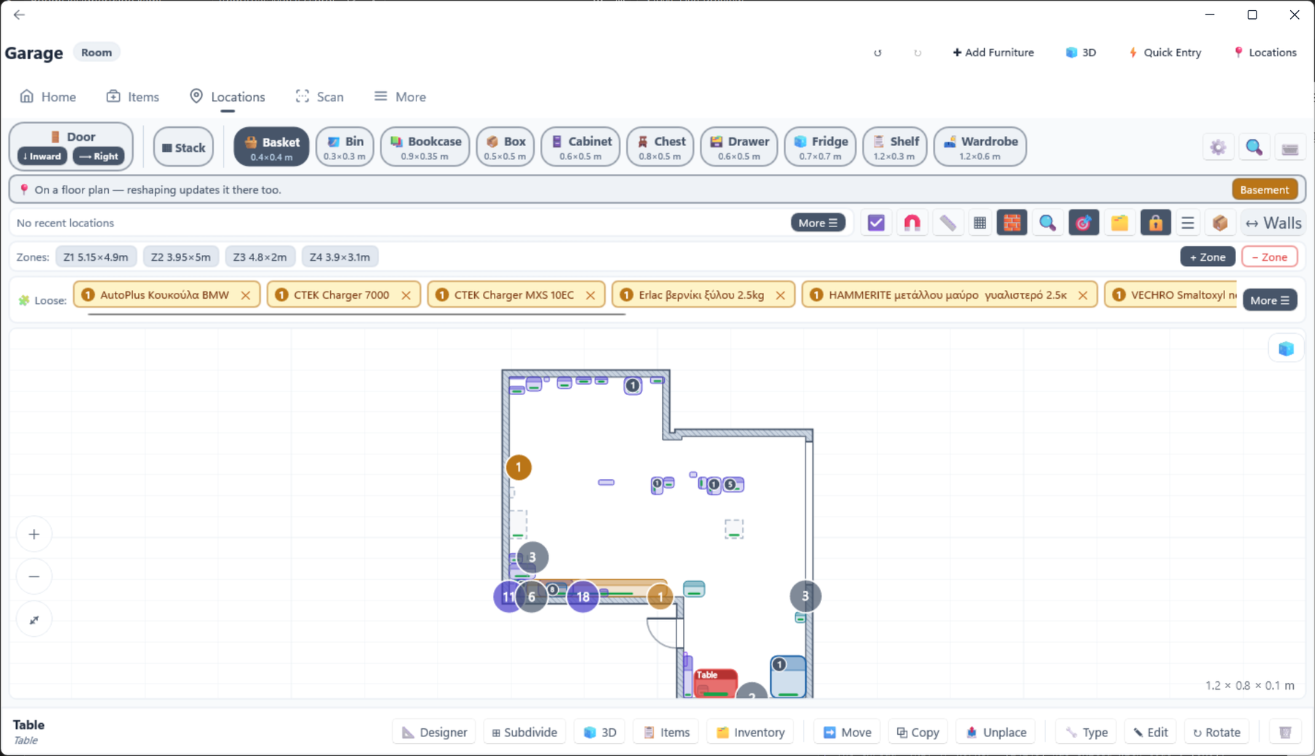The image size is (1315, 756).
Task: Click the keyboard icon at top right
Action: tap(1289, 148)
